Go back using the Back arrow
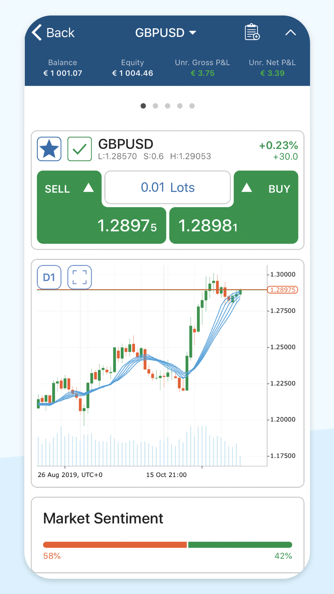This screenshot has width=334, height=594. tap(53, 33)
